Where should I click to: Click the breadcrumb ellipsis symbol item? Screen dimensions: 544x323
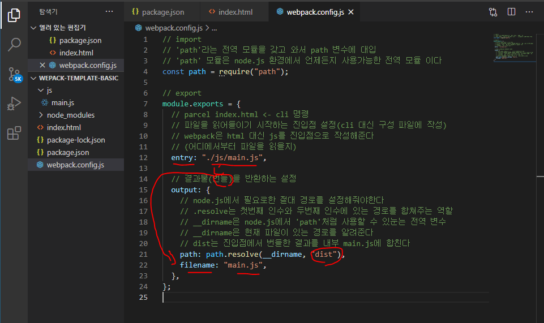point(215,28)
